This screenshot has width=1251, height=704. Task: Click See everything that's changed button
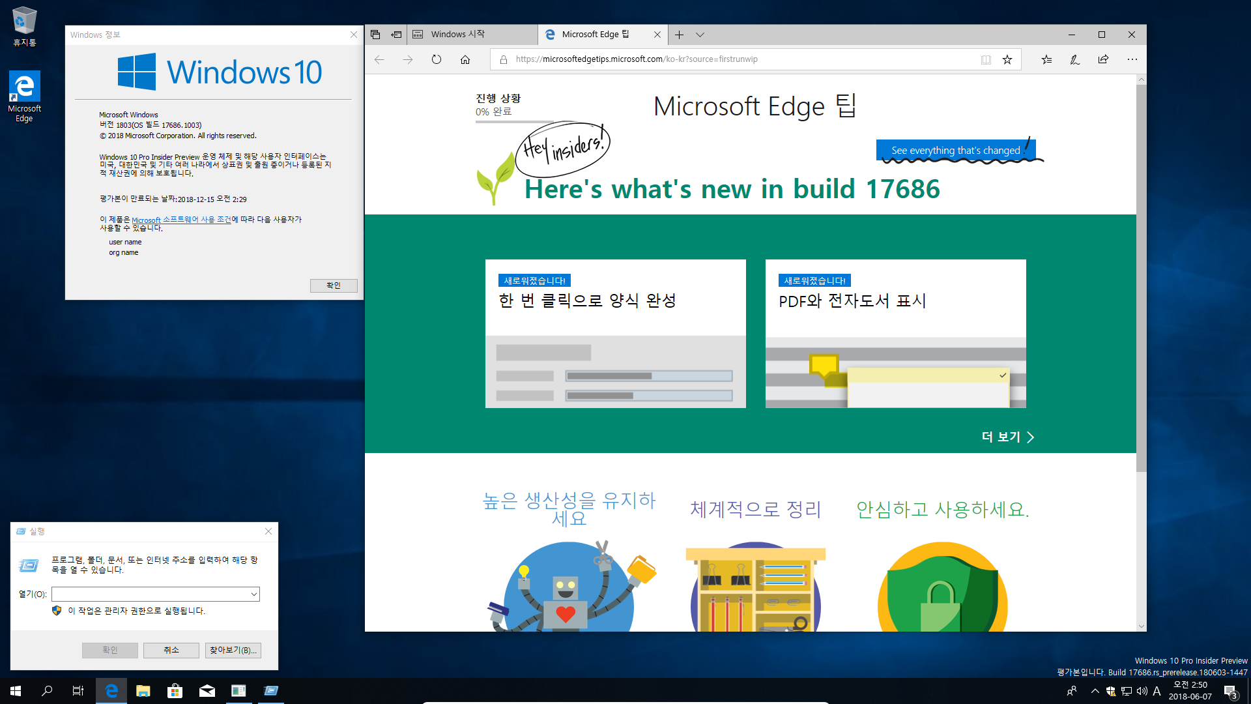tap(956, 151)
